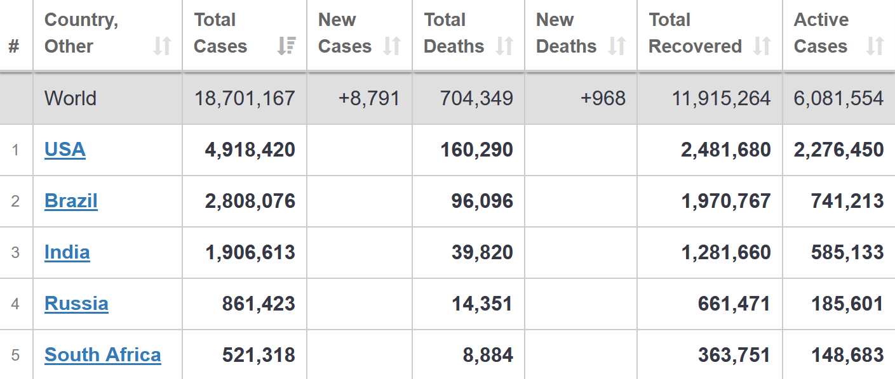The height and width of the screenshot is (379, 895).
Task: Open the Brazil country link
Action: point(71,201)
